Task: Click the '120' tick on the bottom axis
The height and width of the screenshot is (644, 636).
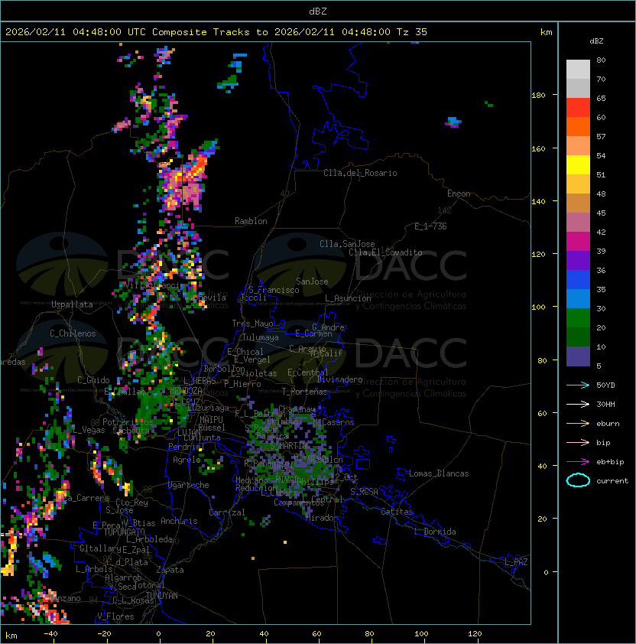Action: pos(475,634)
